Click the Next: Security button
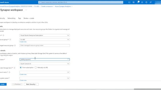 (x=31, y=84)
